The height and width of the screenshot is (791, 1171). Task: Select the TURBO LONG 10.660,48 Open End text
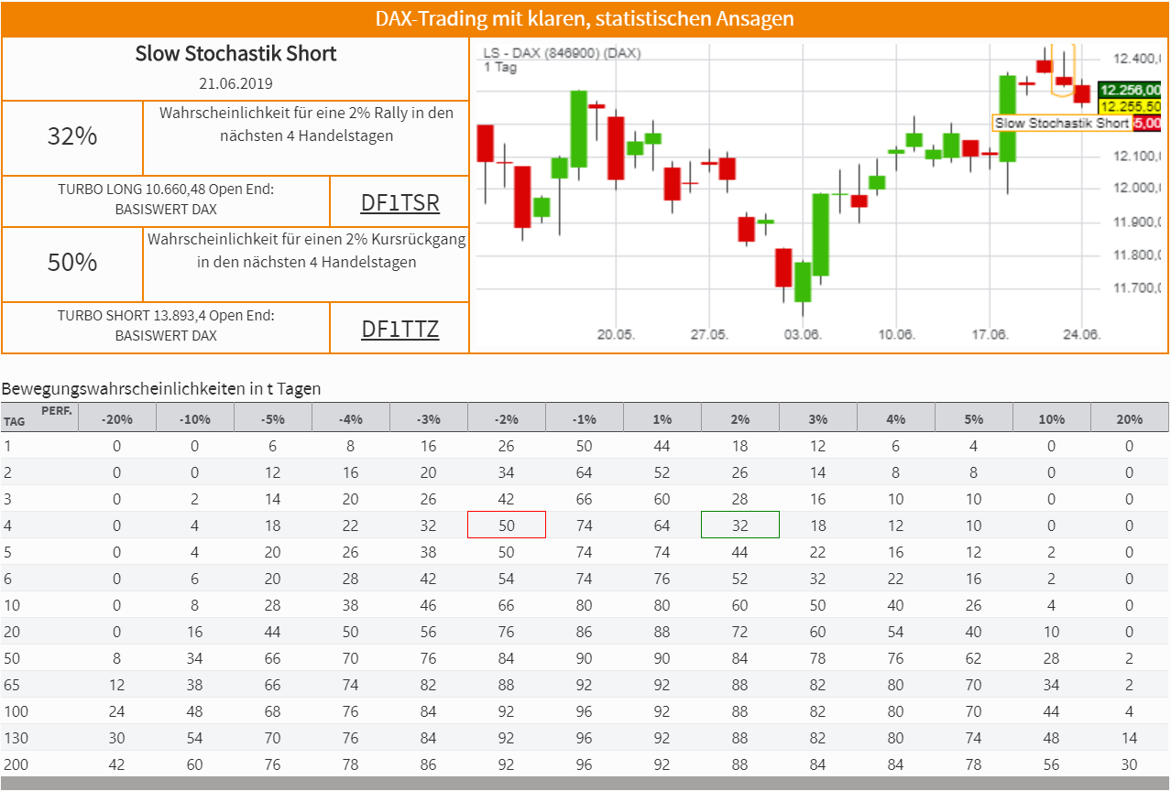[x=166, y=190]
